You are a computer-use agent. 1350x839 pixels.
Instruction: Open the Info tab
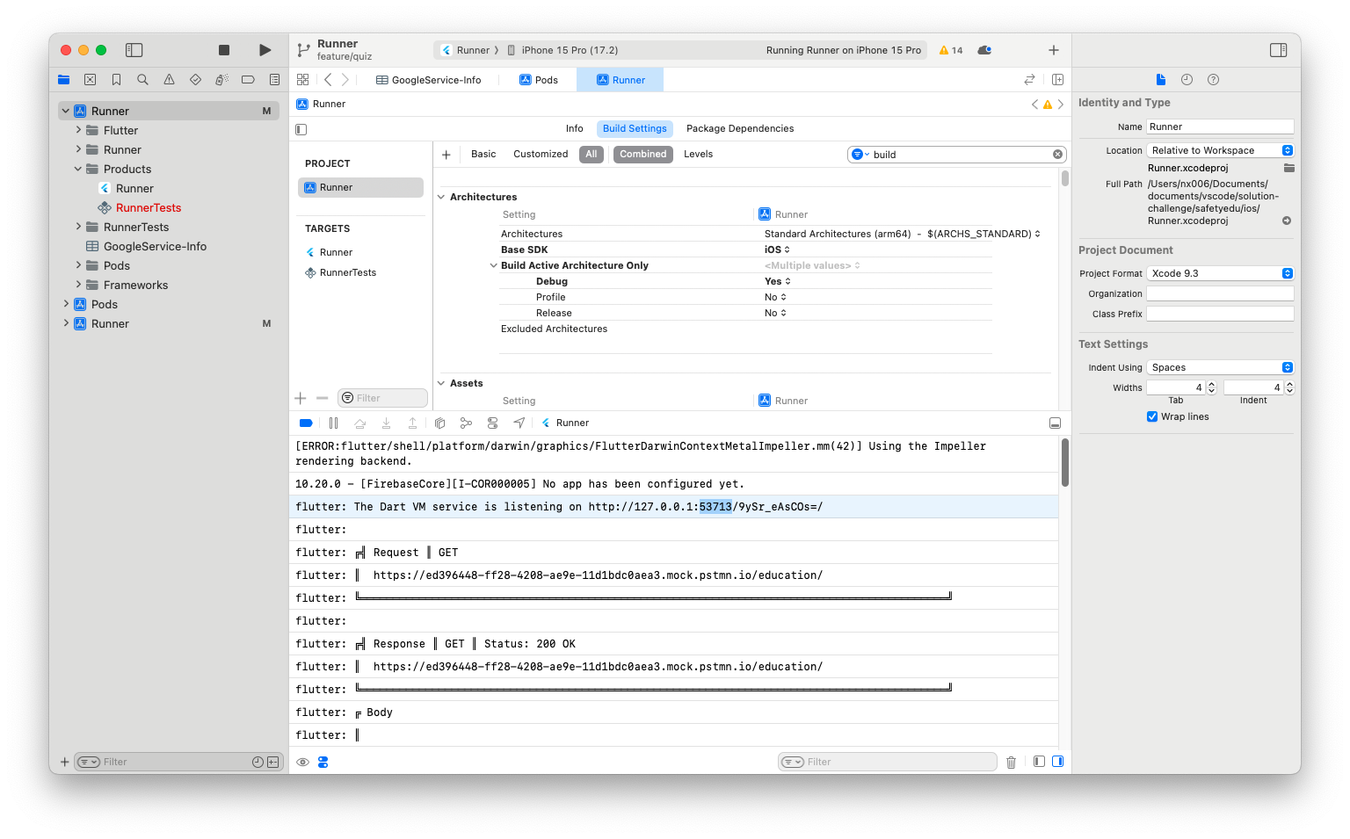[x=574, y=128]
